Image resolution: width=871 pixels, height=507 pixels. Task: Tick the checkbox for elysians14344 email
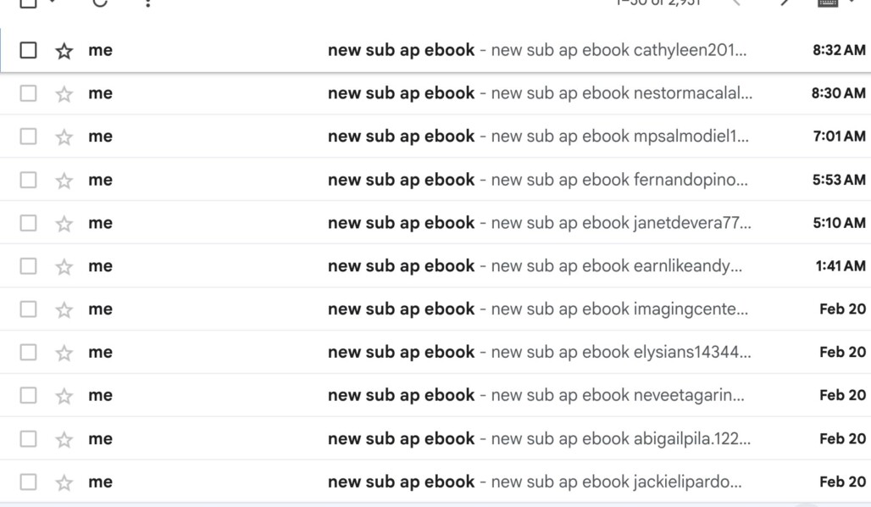pyautogui.click(x=28, y=352)
